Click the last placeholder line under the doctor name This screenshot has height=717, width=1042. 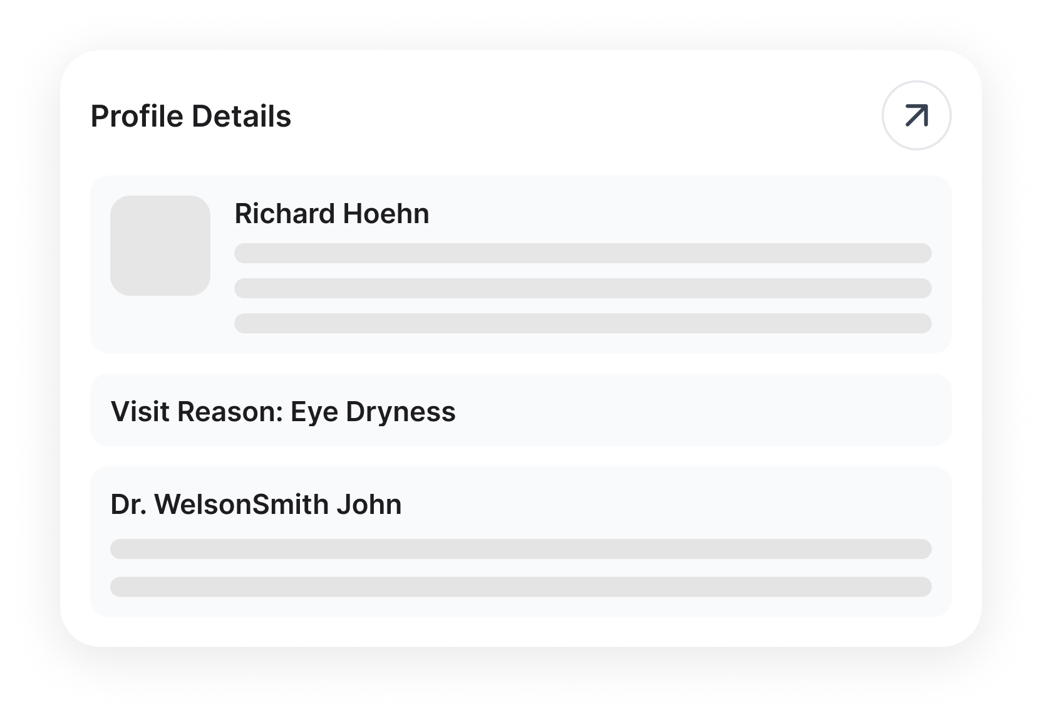click(x=520, y=587)
